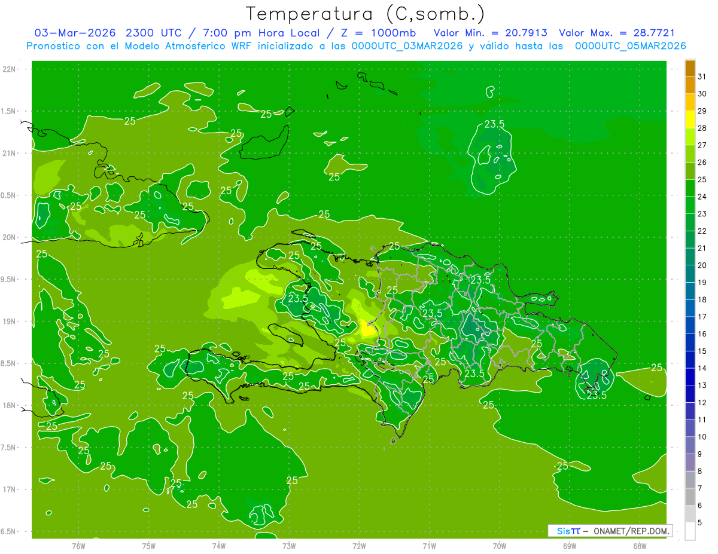Select the "Z = 1000mb" level text
This screenshot has height=554, width=718.
379,33
